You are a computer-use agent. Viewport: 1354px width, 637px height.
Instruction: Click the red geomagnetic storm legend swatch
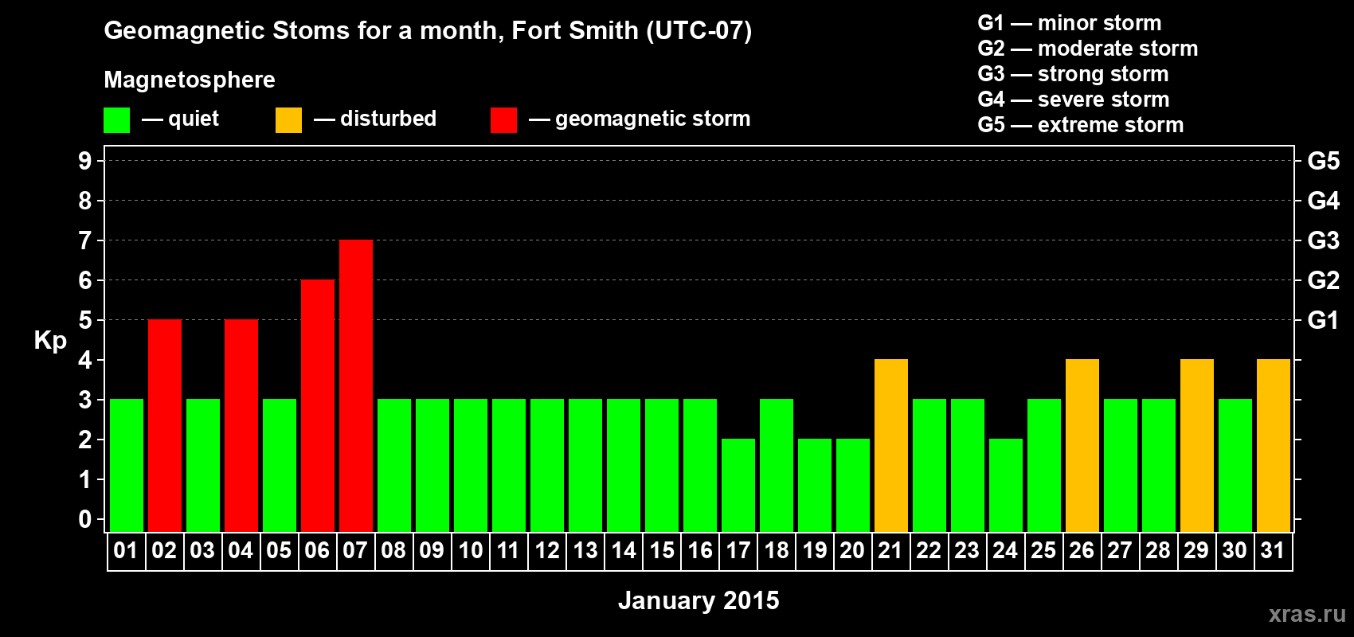click(x=503, y=120)
